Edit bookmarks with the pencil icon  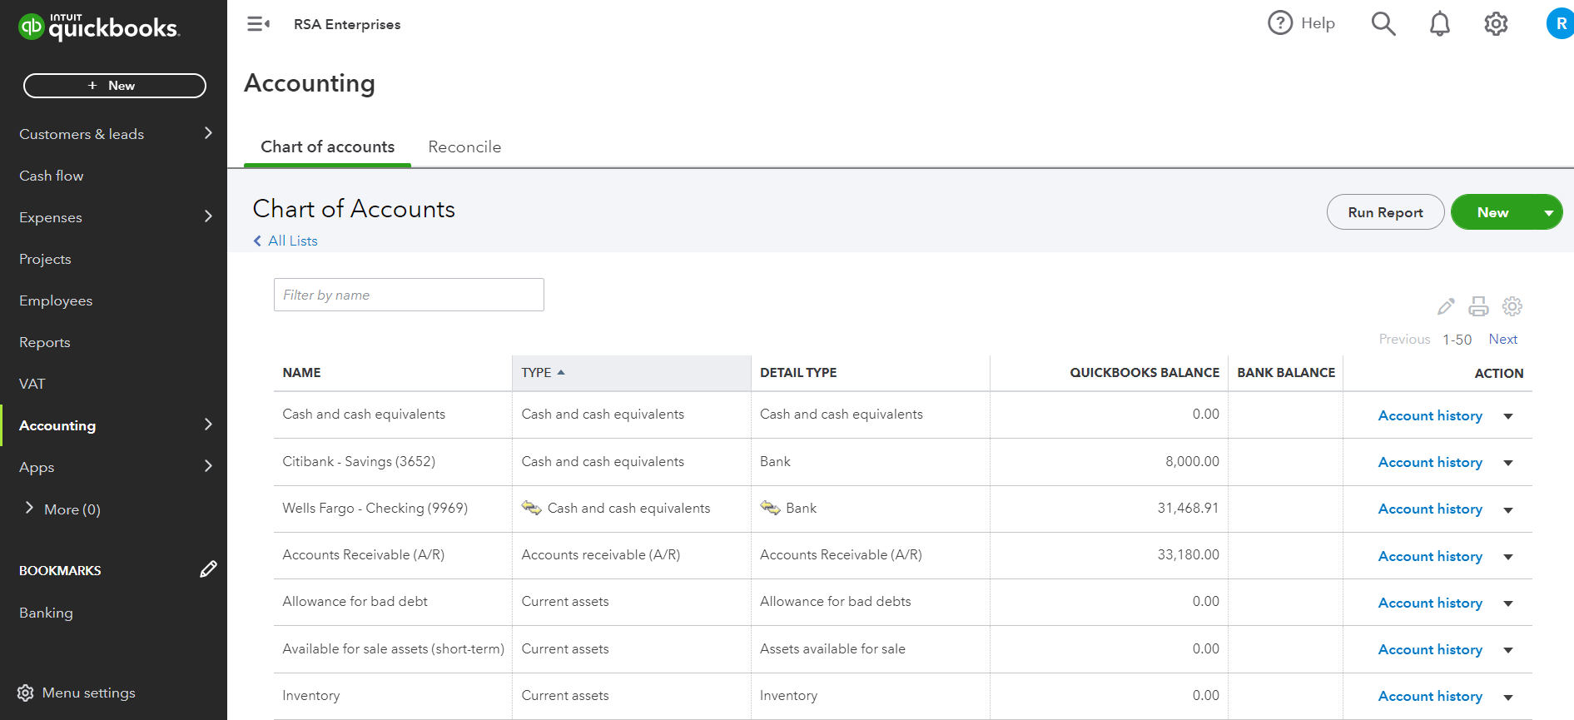click(208, 569)
